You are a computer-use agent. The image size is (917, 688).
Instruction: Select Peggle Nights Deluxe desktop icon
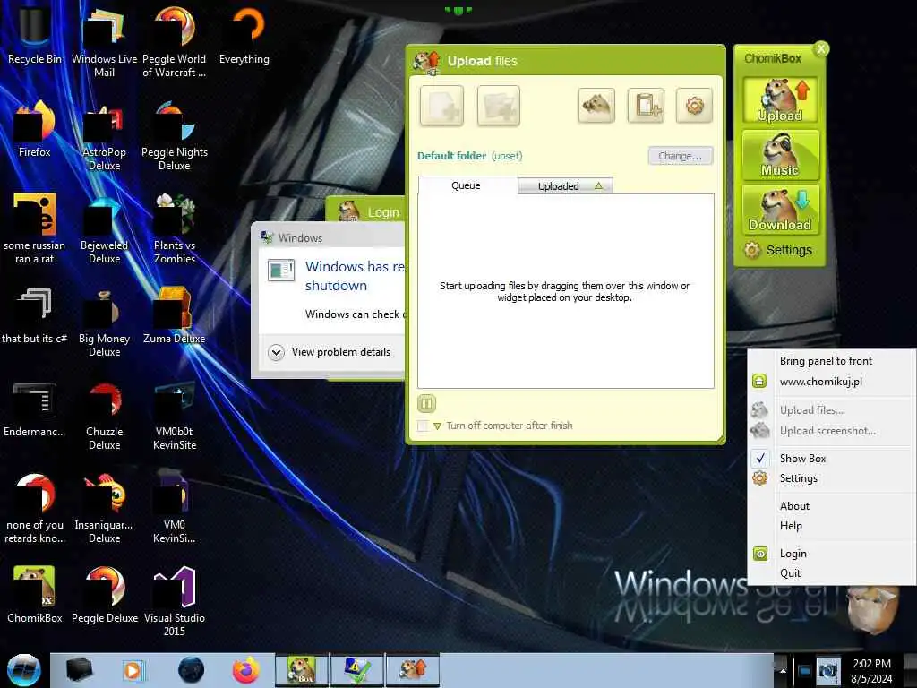[x=175, y=136]
